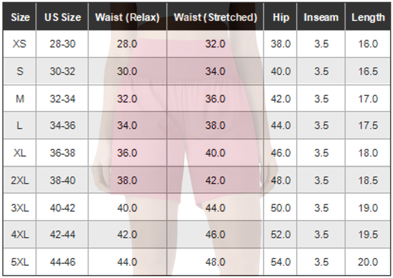Screen dimensions: 393x278
Task: Select stretched waist value 48.0
Action: [x=215, y=262]
